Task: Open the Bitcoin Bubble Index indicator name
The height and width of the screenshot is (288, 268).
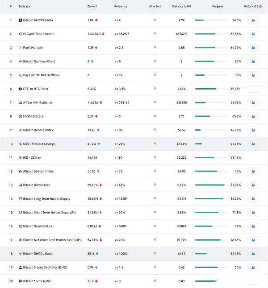Action: pos(38,130)
